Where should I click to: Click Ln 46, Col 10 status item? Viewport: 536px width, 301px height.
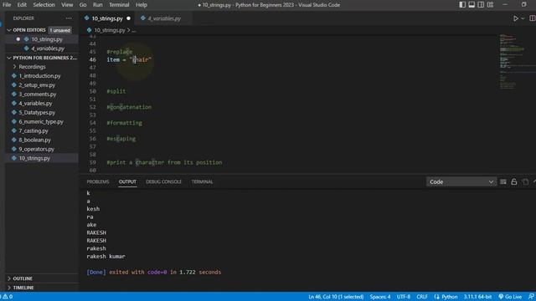point(336,297)
